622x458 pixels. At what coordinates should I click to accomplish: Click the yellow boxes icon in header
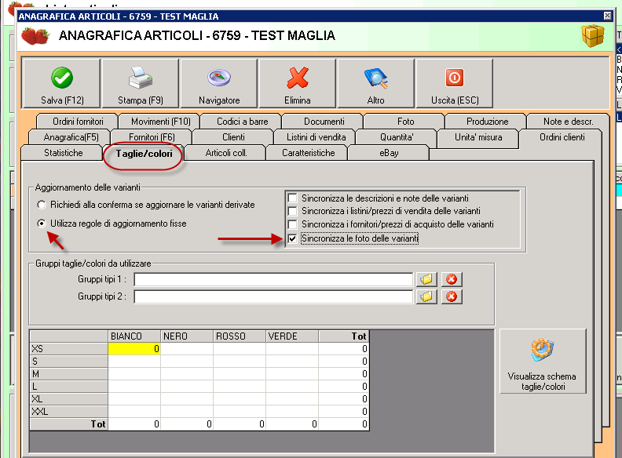click(593, 35)
